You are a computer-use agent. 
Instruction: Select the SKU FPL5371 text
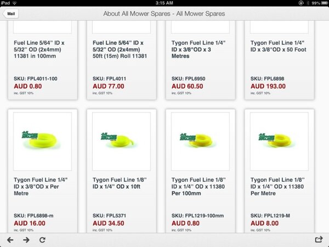pos(112,216)
